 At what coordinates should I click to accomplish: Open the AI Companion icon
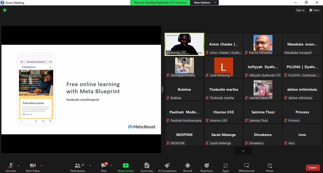[167, 165]
